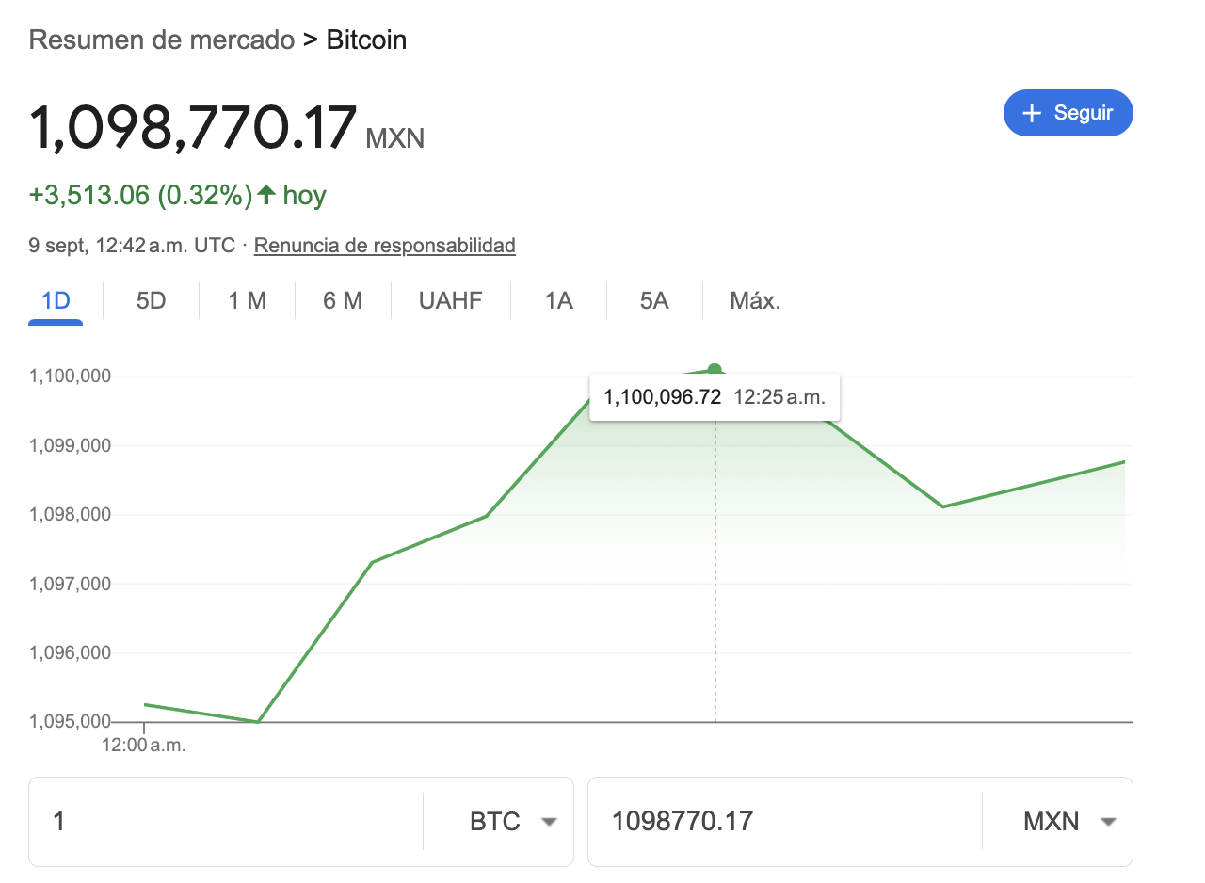Select the Máx. range tab

755,301
